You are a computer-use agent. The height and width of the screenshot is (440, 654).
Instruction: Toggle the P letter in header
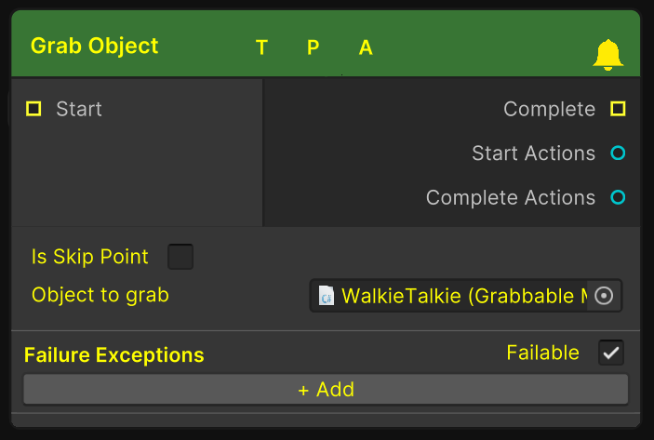point(314,47)
